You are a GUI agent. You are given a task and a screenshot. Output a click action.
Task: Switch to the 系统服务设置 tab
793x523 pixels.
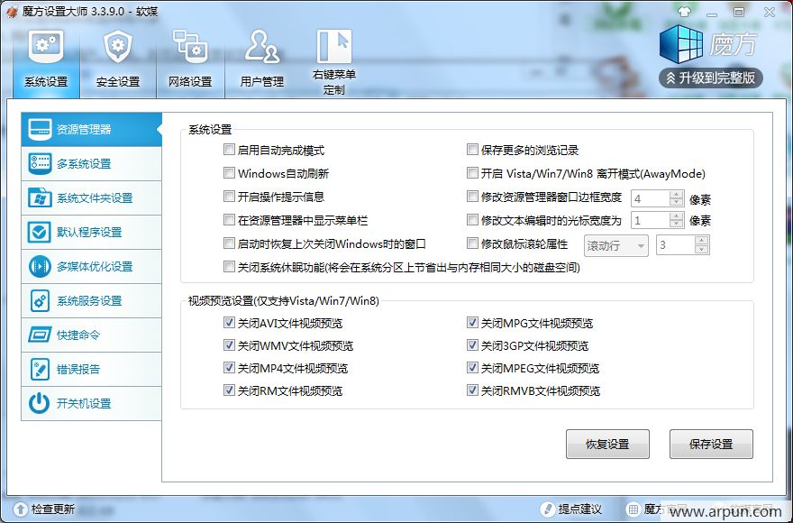pos(89,300)
